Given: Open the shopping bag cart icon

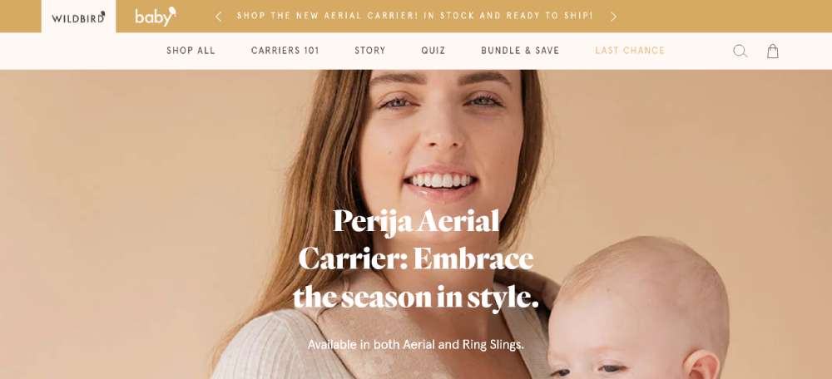Looking at the screenshot, I should [773, 51].
